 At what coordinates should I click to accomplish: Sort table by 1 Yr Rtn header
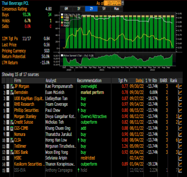151,81
